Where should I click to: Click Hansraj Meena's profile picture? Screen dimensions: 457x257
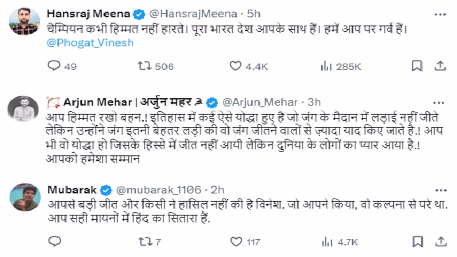[x=24, y=22]
